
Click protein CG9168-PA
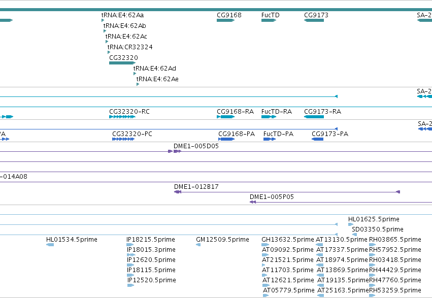point(226,139)
